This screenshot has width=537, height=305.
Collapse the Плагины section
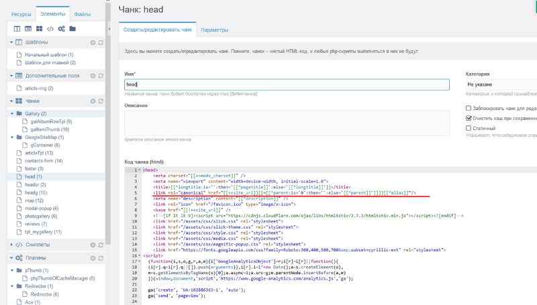pos(11,258)
